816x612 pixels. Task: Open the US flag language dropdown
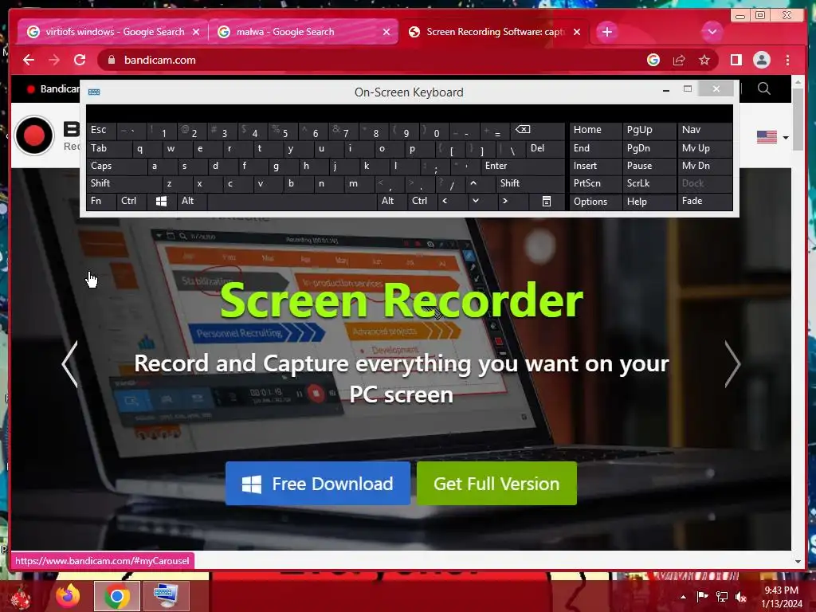(x=772, y=137)
